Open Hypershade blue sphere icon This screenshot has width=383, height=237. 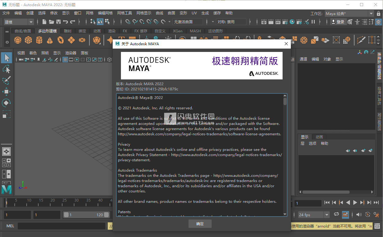click(x=292, y=22)
